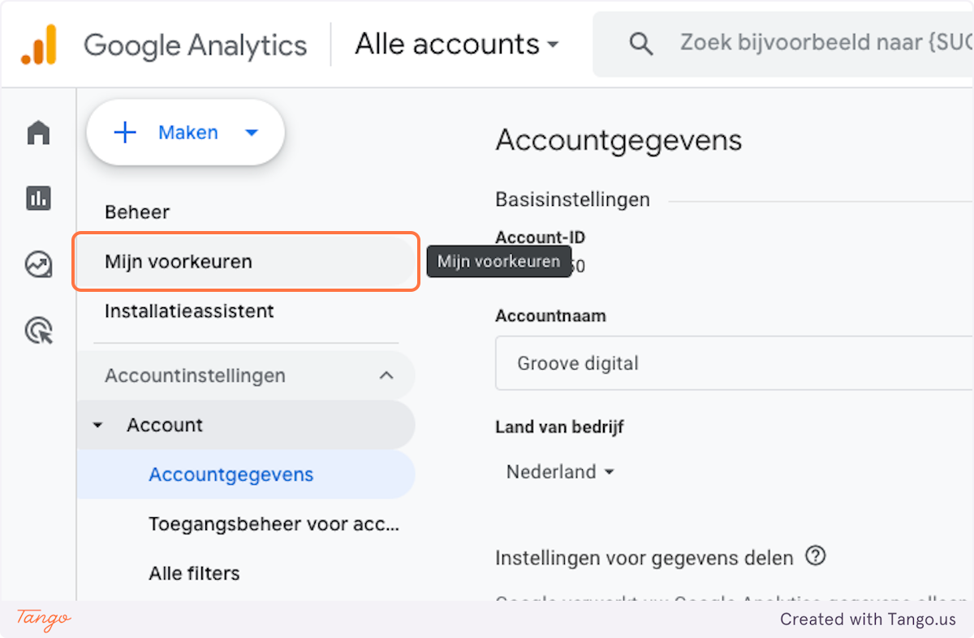Select Mijn voorkeuren in the admin menu
Image resolution: width=974 pixels, height=638 pixels.
[x=179, y=261]
